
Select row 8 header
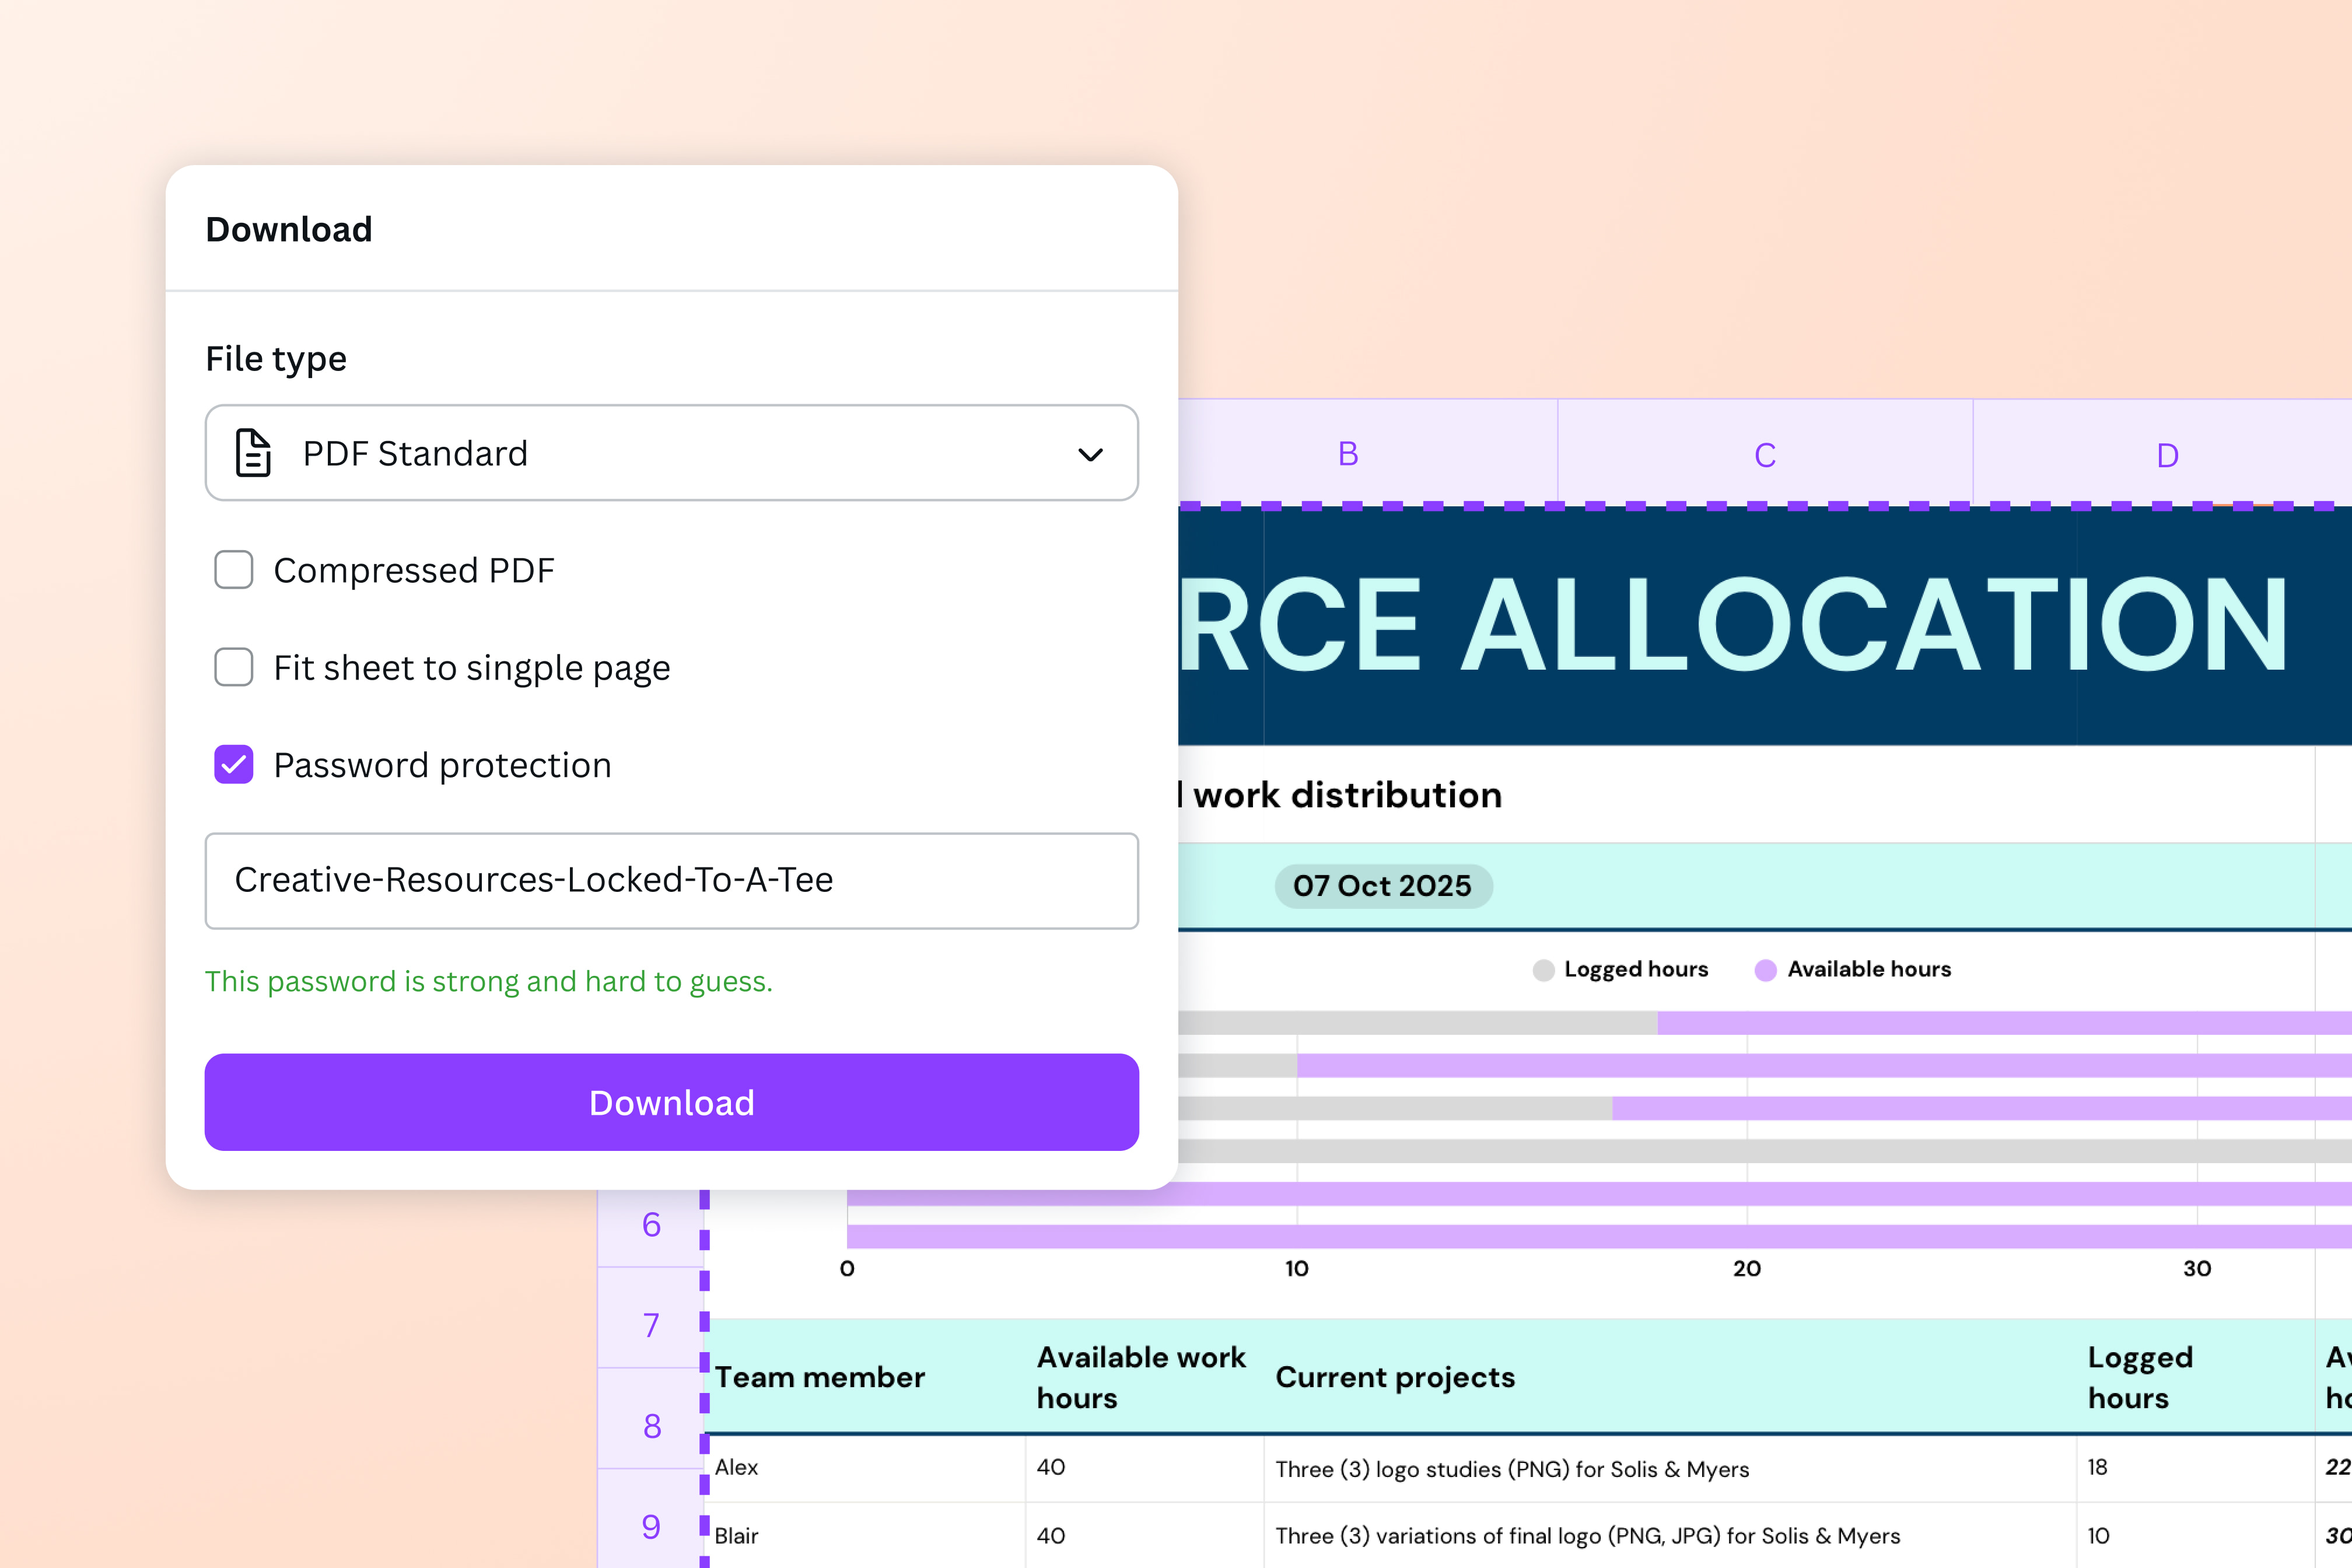coord(652,1427)
